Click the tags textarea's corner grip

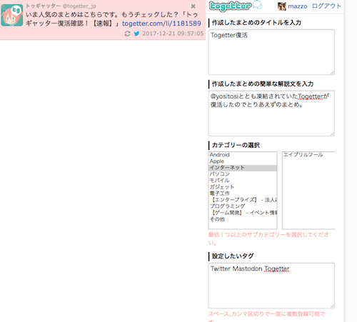pos(333,306)
